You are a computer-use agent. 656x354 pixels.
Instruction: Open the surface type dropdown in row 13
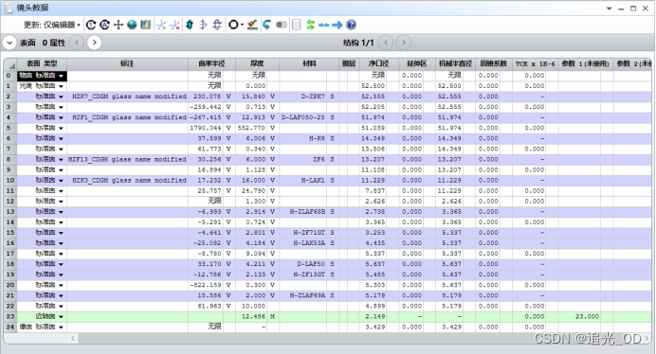pos(61,212)
